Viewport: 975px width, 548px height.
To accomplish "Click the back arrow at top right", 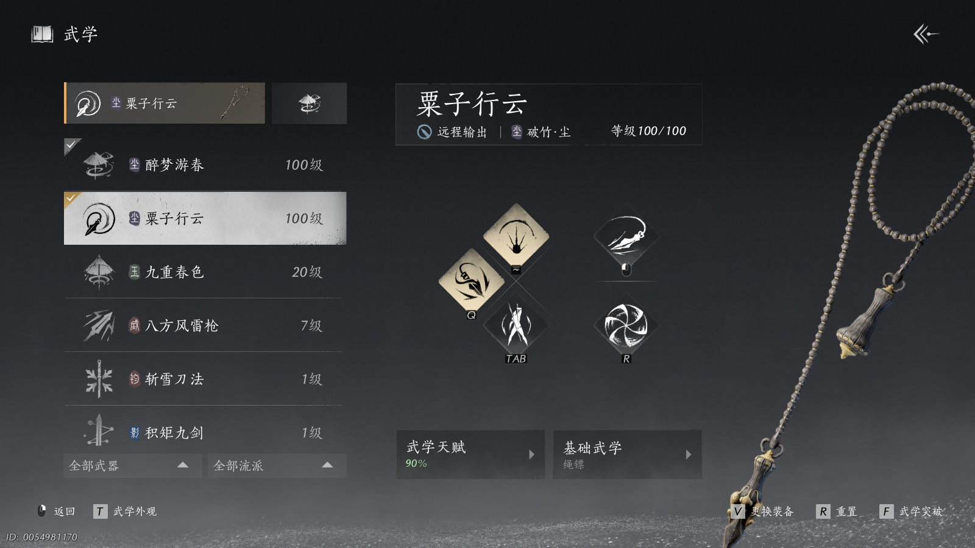I will [926, 34].
